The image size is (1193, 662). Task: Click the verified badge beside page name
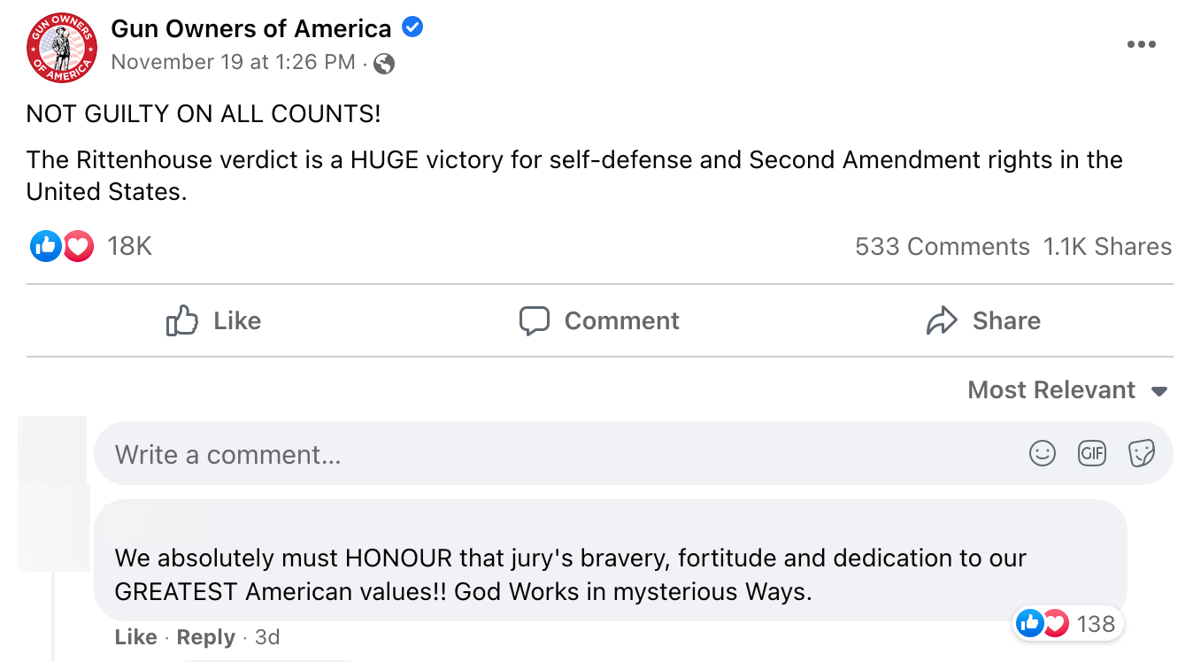[412, 28]
